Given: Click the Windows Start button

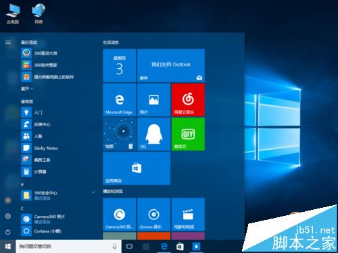Looking at the screenshot, I should pos(8,246).
